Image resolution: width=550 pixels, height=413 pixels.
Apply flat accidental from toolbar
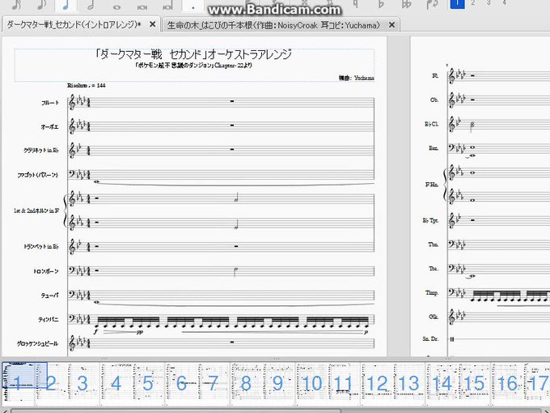(x=381, y=4)
